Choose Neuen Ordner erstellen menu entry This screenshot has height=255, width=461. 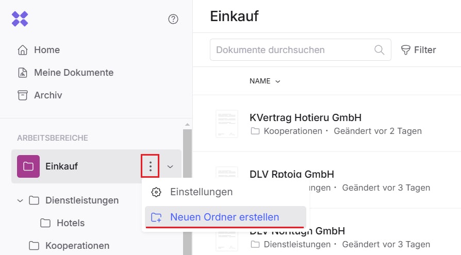pyautogui.click(x=224, y=217)
